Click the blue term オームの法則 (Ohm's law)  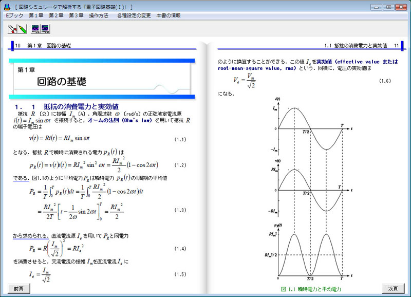120,120
